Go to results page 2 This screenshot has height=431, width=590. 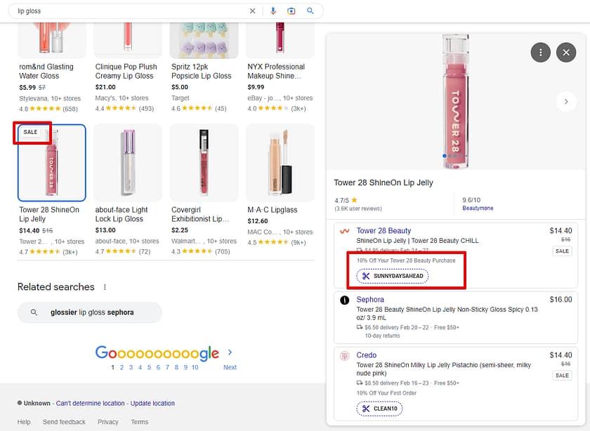[122, 367]
